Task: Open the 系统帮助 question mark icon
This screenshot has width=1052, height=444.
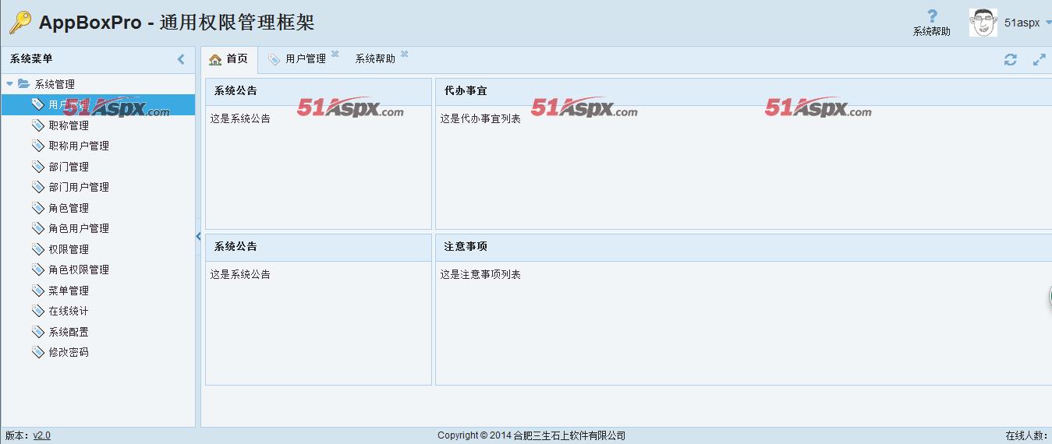Action: click(932, 16)
